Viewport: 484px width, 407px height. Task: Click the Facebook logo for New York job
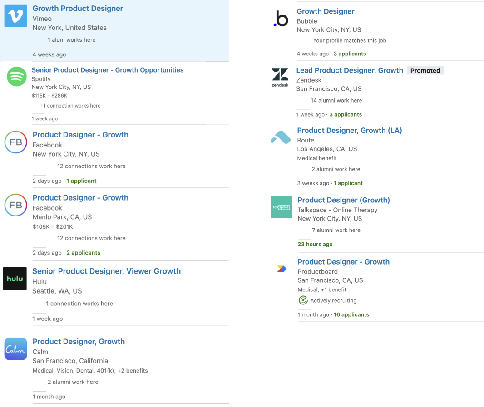tap(15, 142)
